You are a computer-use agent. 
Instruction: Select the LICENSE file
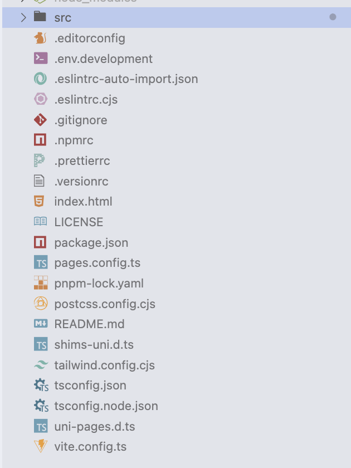click(79, 222)
